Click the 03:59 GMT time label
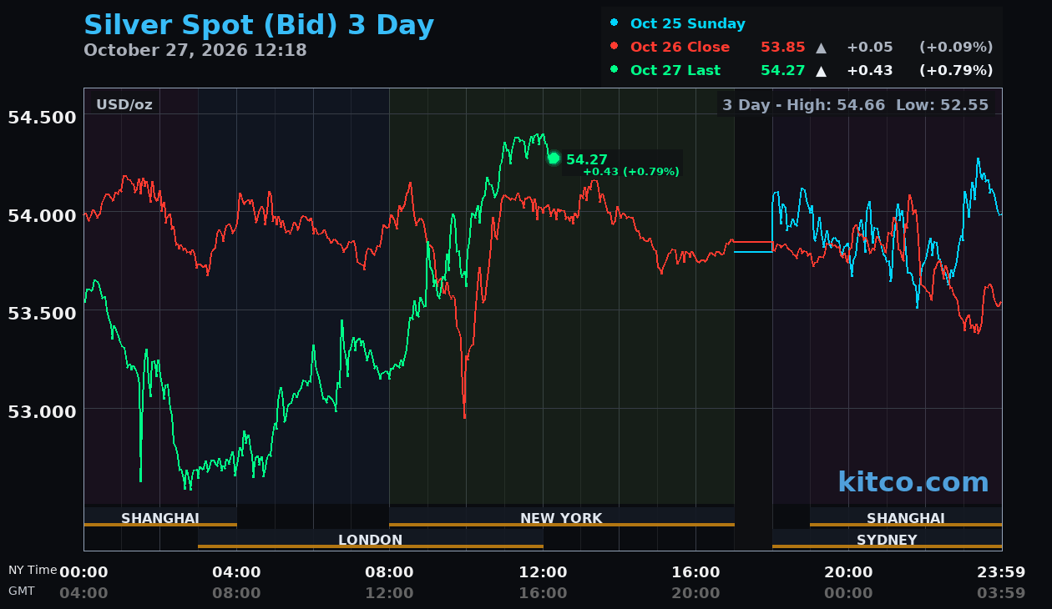This screenshot has width=1052, height=609. click(x=1001, y=593)
